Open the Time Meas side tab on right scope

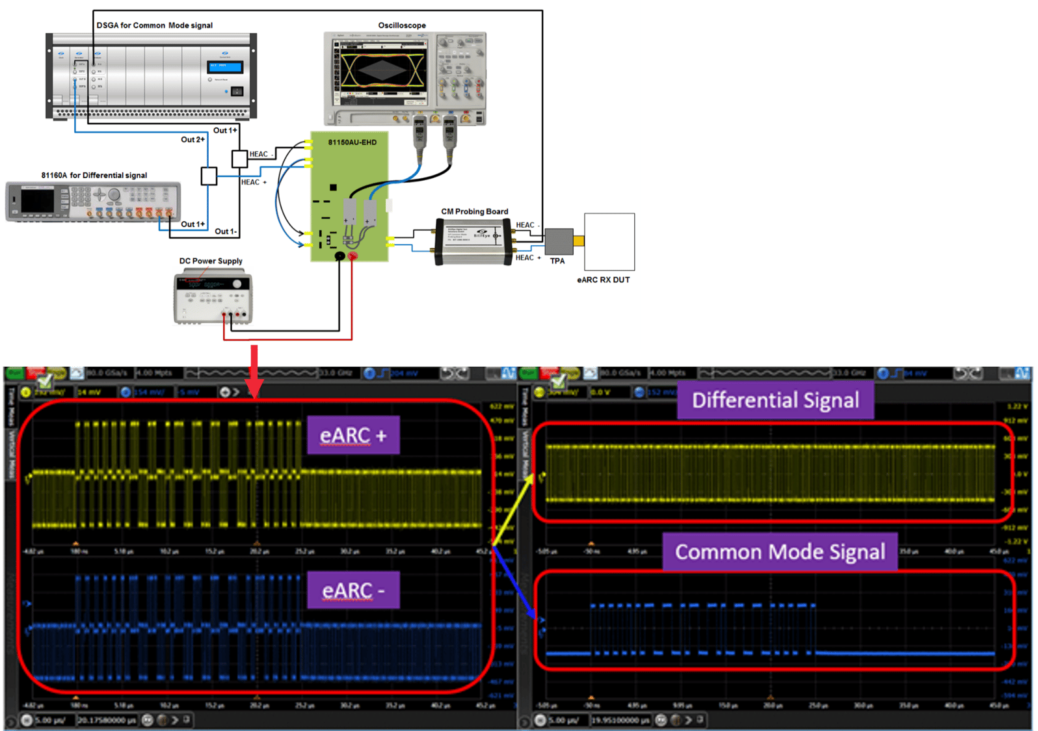pos(524,408)
